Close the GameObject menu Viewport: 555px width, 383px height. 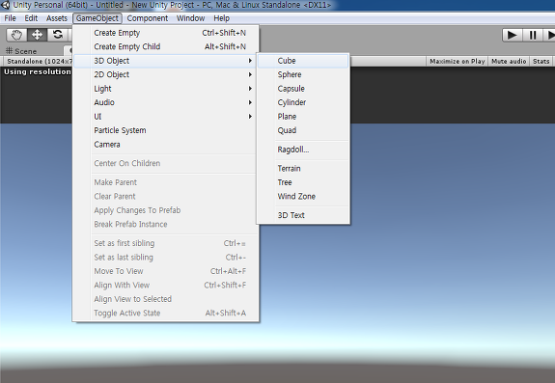pyautogui.click(x=97, y=18)
